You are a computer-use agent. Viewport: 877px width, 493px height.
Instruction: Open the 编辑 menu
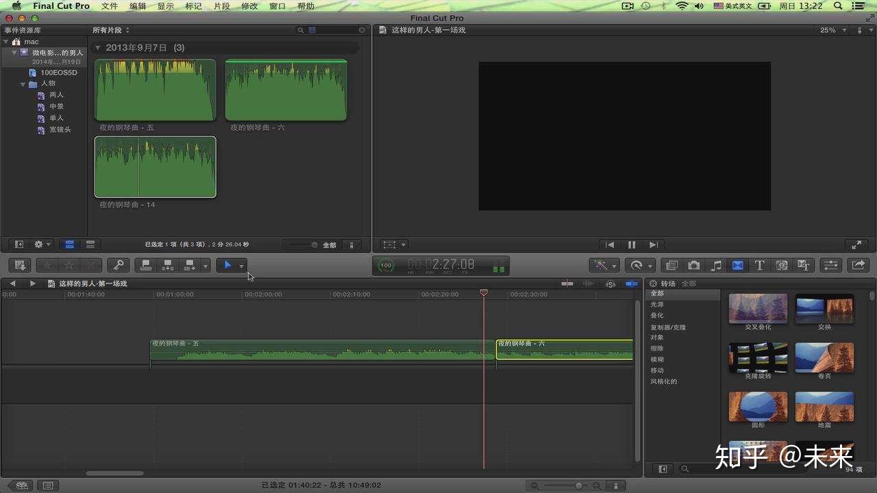point(138,5)
